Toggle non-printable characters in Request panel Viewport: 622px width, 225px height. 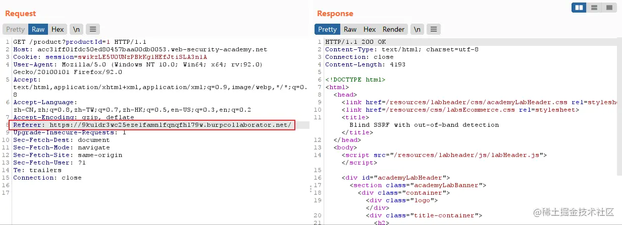coord(76,29)
